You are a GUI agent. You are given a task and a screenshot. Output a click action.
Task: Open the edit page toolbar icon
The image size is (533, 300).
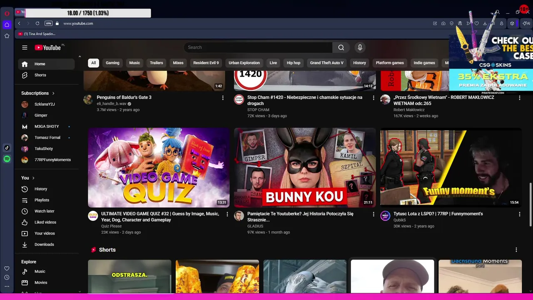tap(435, 23)
